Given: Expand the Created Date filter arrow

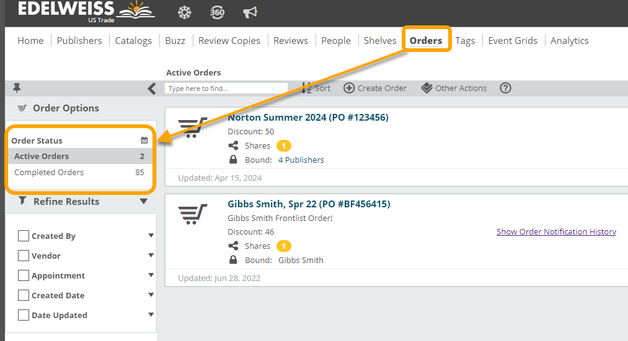Looking at the screenshot, I should [151, 295].
